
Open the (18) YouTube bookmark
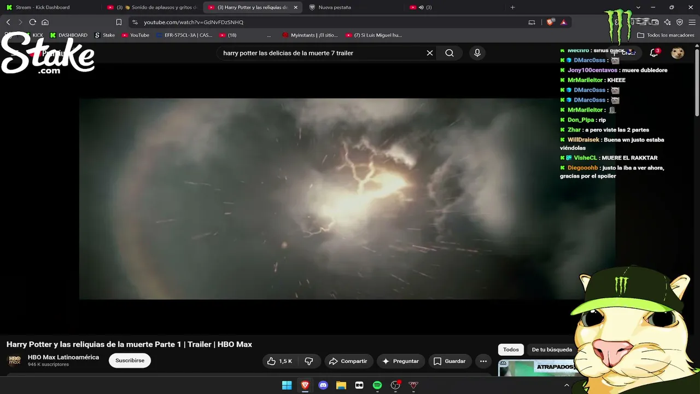coord(228,35)
